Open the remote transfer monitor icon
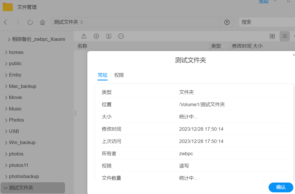Image resolution: width=295 pixels, height=194 pixels. 109,36
